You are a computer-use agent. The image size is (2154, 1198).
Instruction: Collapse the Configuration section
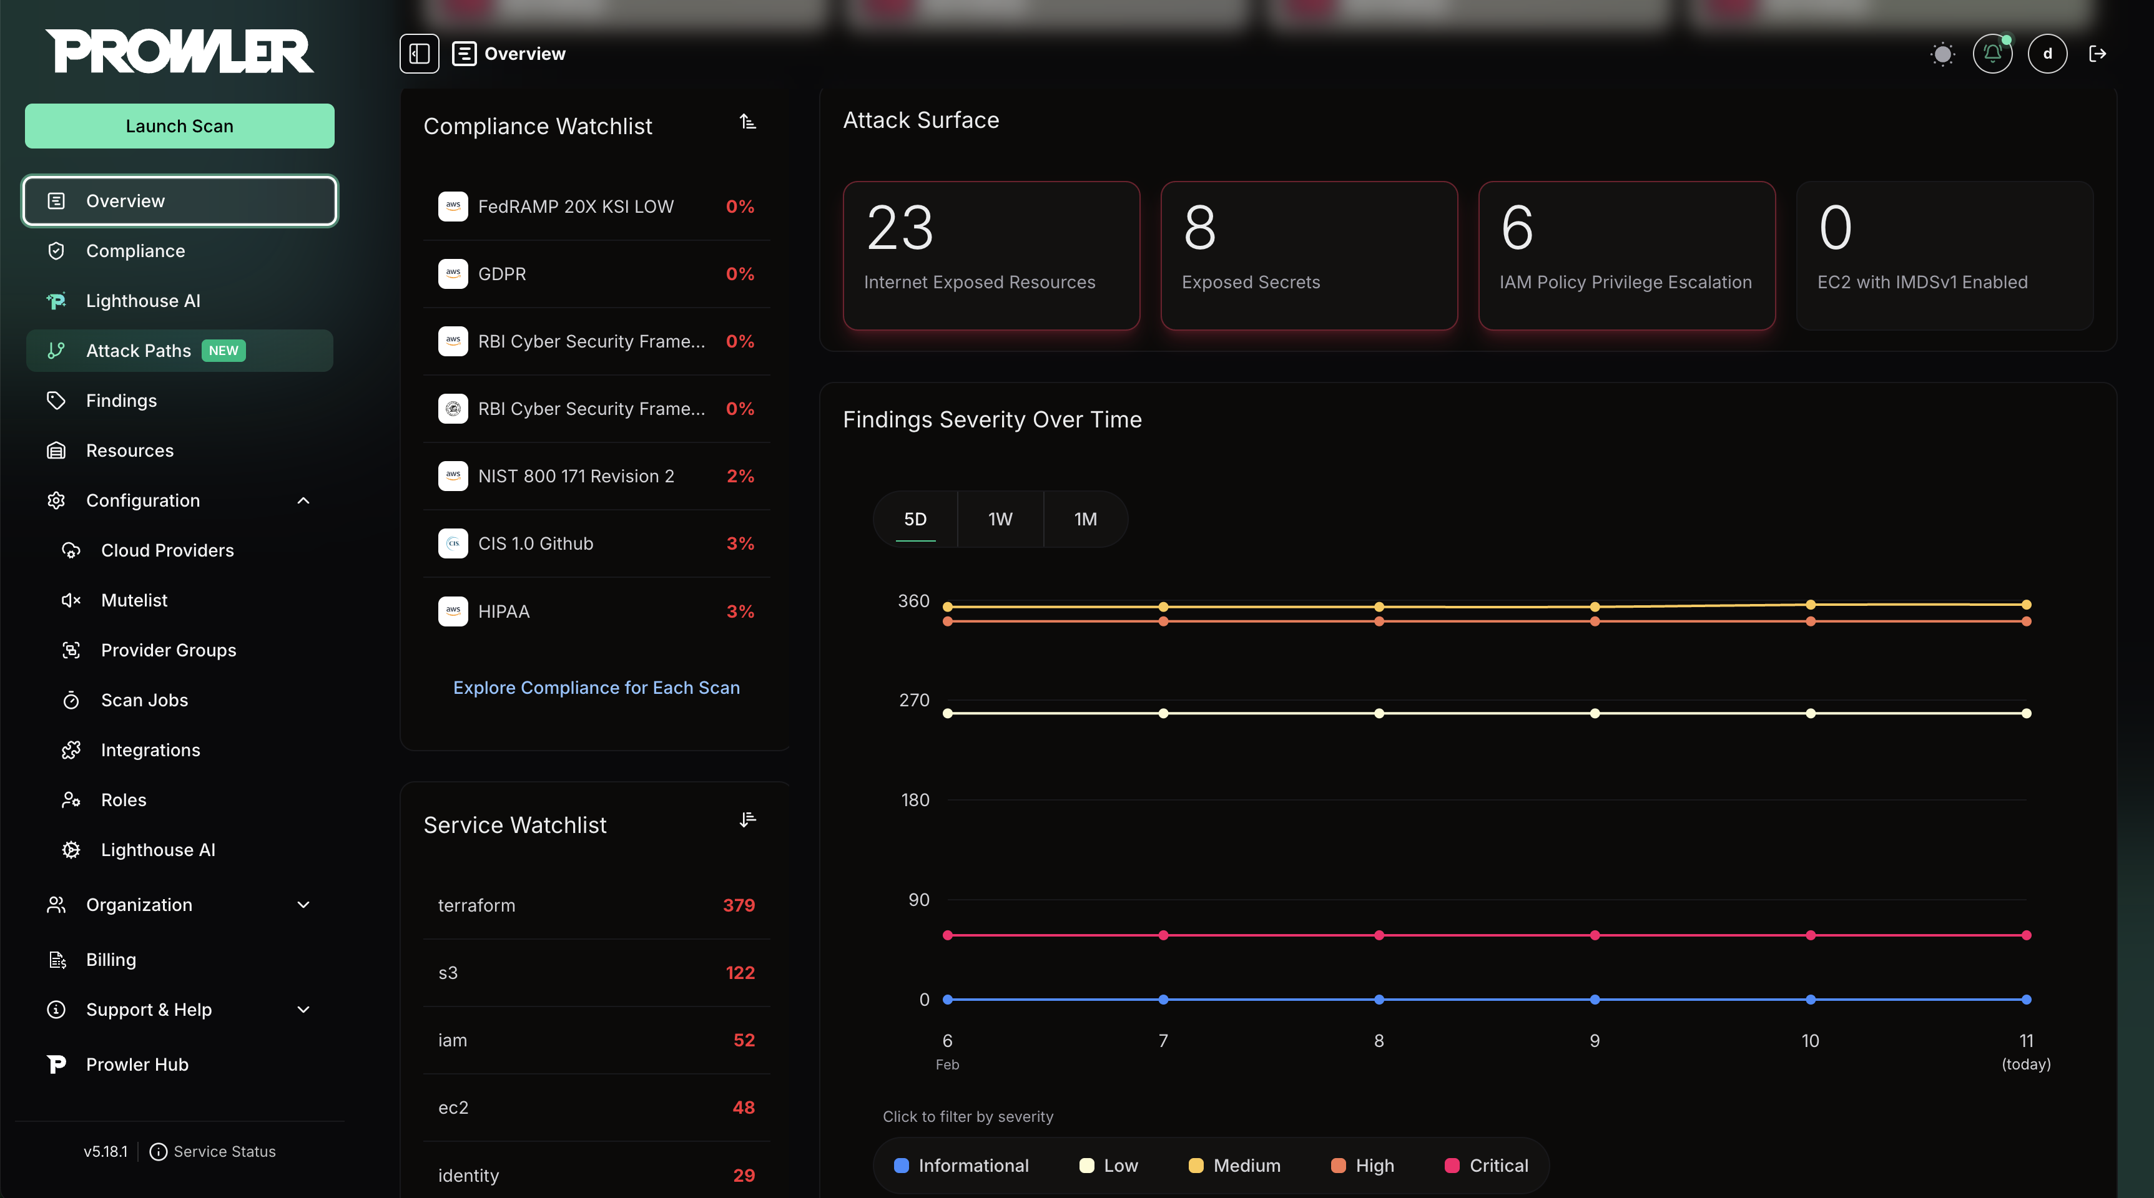tap(303, 500)
